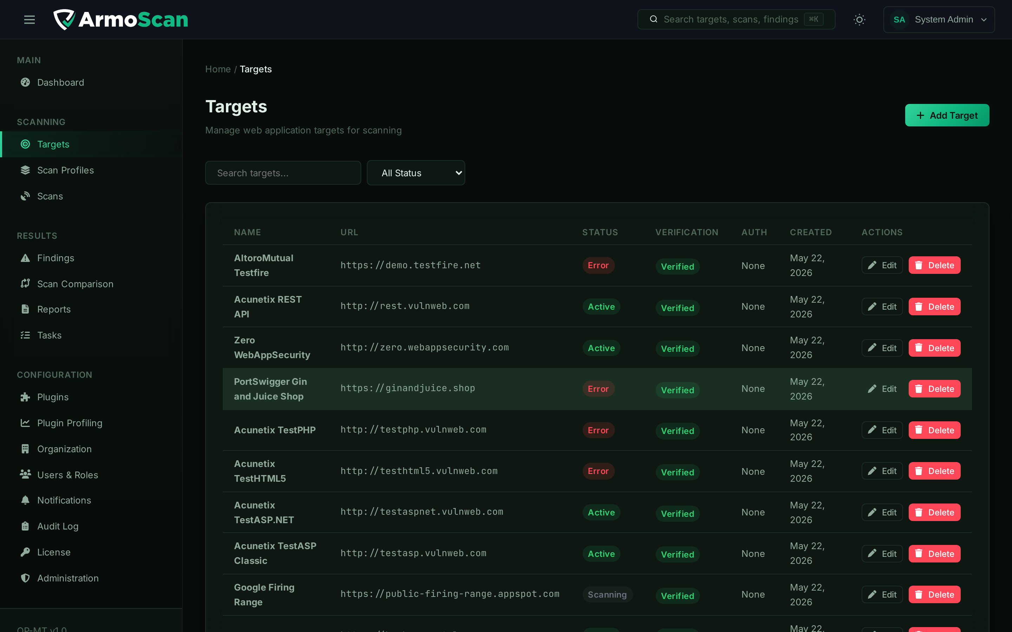This screenshot has width=1012, height=632.
Task: Click the NAME column header
Action: [247, 232]
